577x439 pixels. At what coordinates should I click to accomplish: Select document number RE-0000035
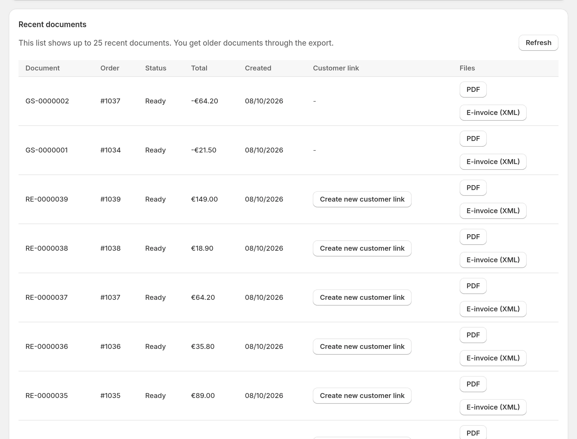47,396
